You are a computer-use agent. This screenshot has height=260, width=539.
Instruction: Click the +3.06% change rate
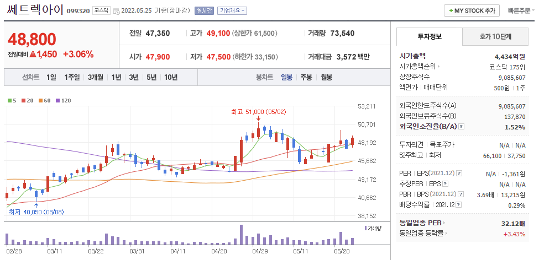click(79, 54)
